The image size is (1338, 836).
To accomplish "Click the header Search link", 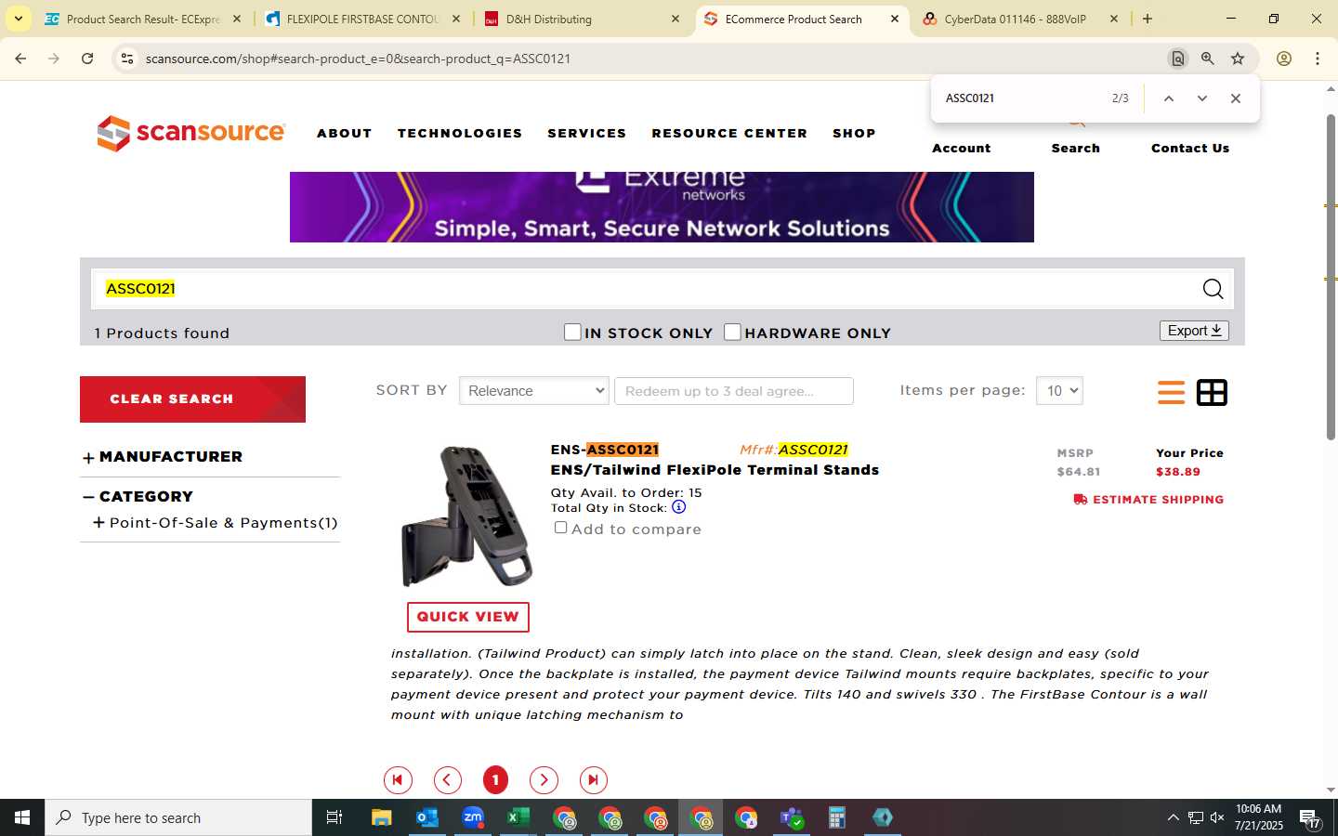I will pos(1076,148).
